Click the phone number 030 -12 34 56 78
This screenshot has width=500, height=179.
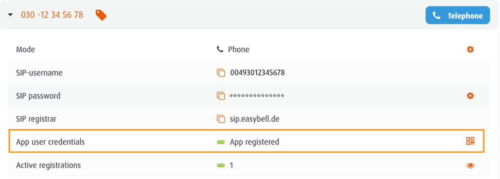52,15
